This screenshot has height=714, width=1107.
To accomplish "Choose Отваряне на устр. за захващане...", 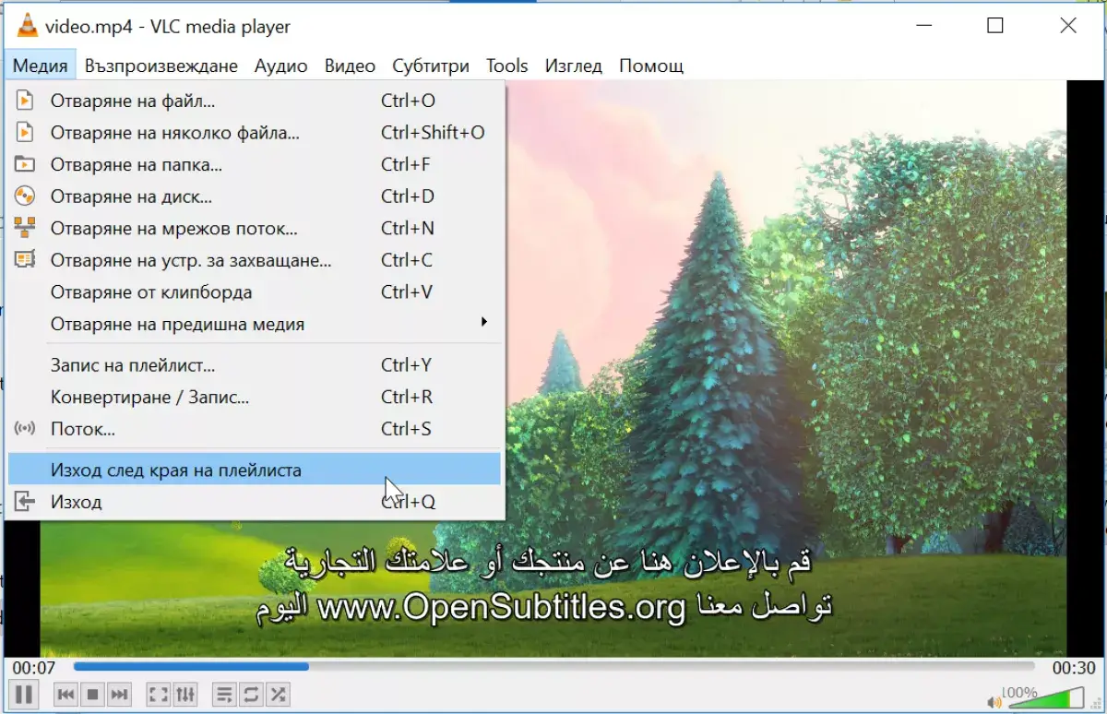I will (255, 260).
